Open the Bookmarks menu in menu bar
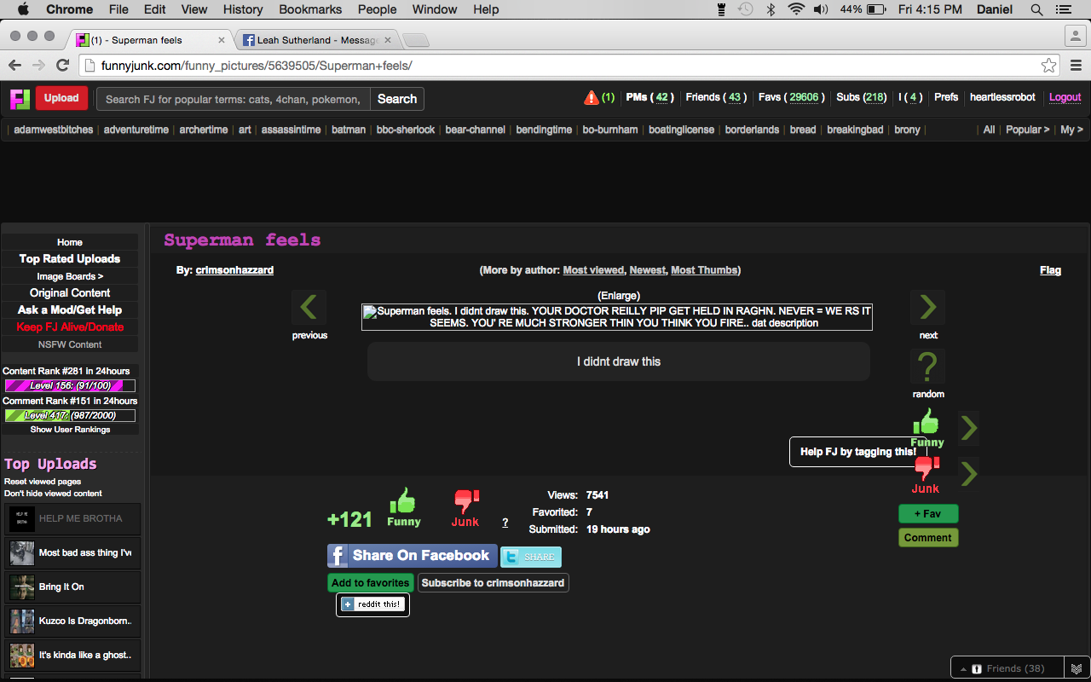1091x682 pixels. (310, 9)
